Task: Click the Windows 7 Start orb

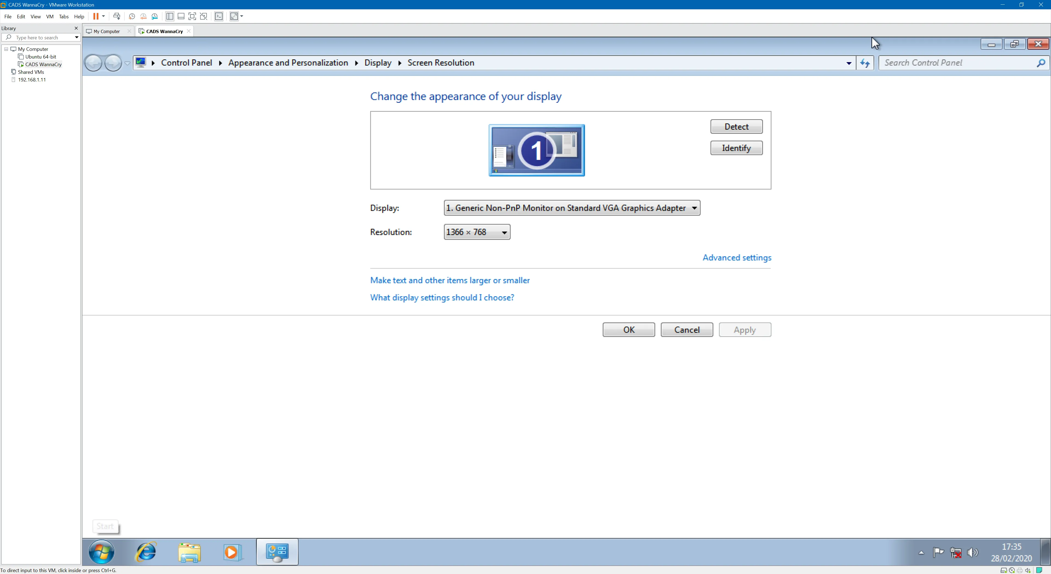Action: [102, 552]
